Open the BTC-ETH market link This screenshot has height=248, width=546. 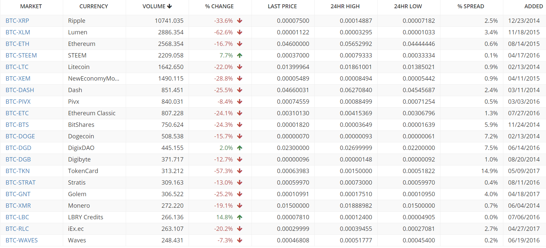(x=18, y=44)
